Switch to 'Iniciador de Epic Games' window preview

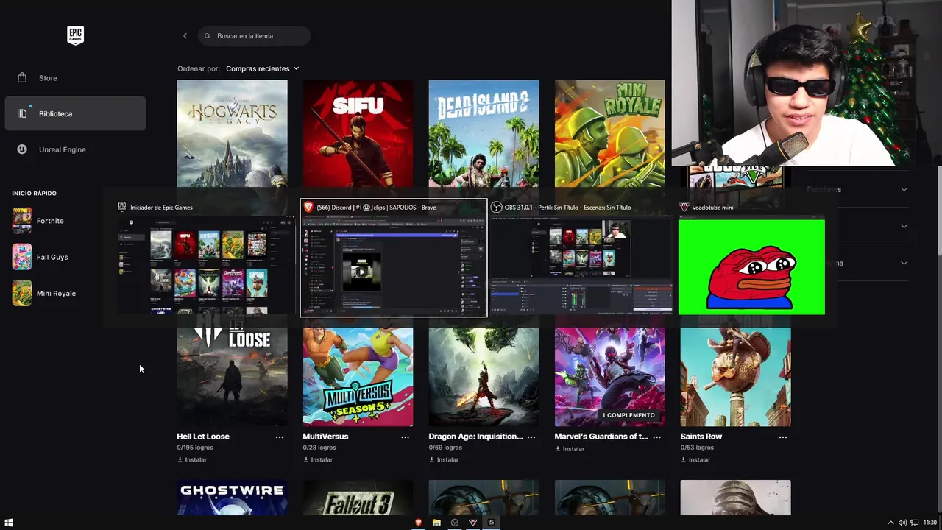coord(205,258)
